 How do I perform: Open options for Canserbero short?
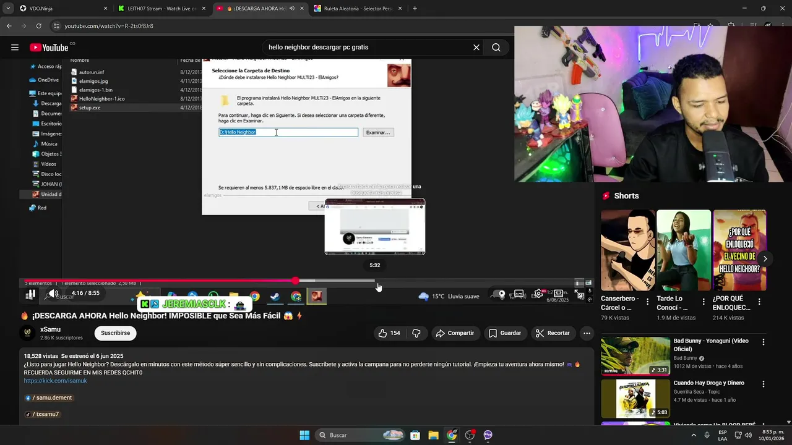[648, 302]
